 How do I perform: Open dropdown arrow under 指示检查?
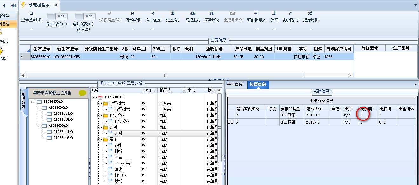(152, 29)
